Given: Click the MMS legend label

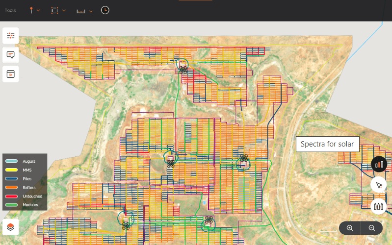Looking at the screenshot, I should (x=27, y=170).
